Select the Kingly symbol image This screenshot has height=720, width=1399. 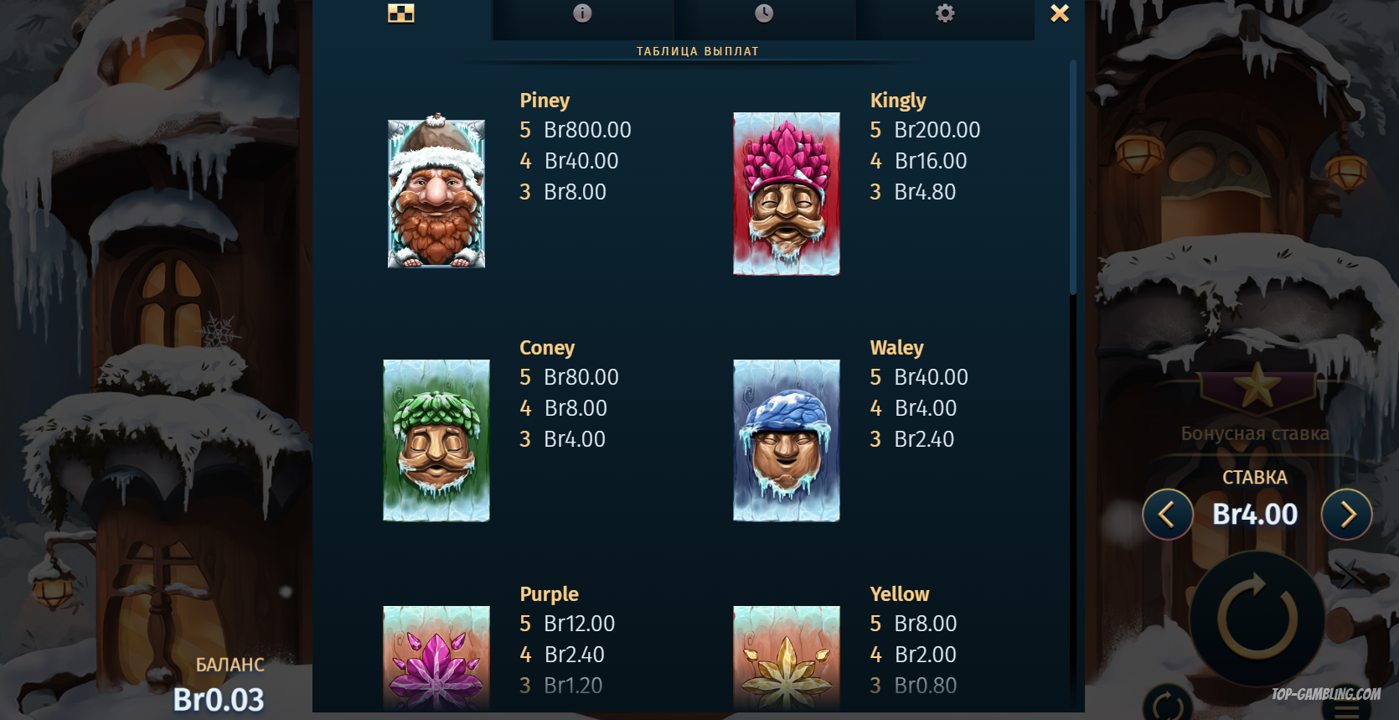click(787, 194)
